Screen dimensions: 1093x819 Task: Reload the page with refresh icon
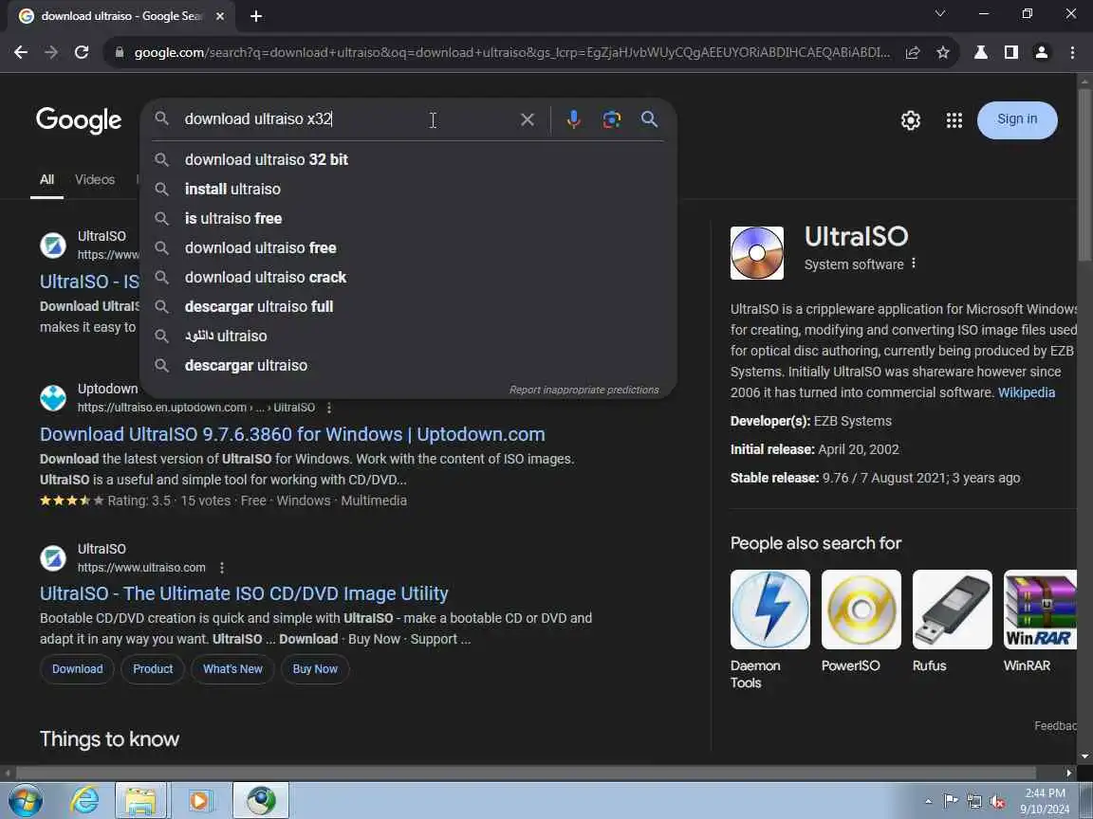(82, 52)
